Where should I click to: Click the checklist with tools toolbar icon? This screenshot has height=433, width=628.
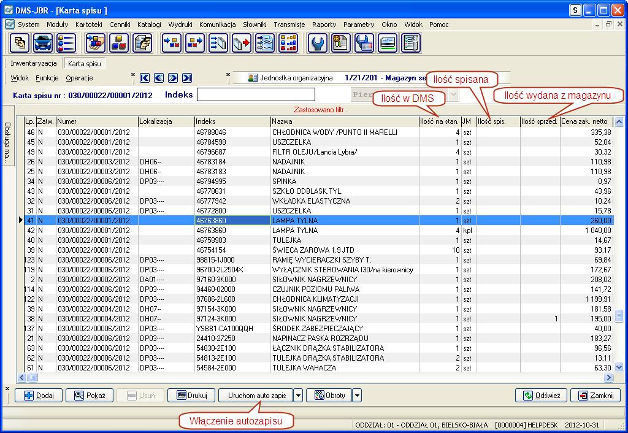point(411,43)
